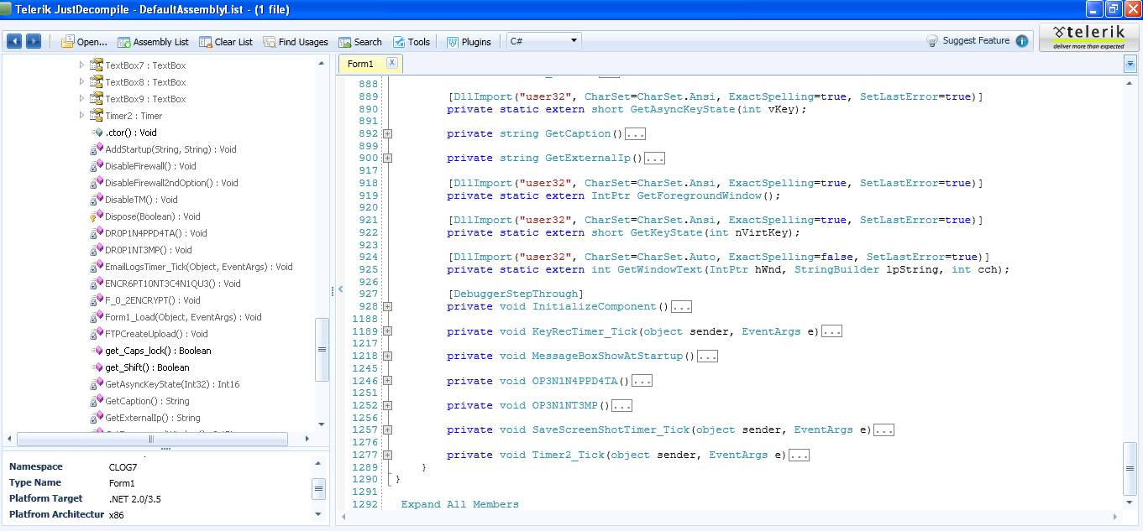
Task: Click the DisableTM() method icon
Action: (96, 200)
